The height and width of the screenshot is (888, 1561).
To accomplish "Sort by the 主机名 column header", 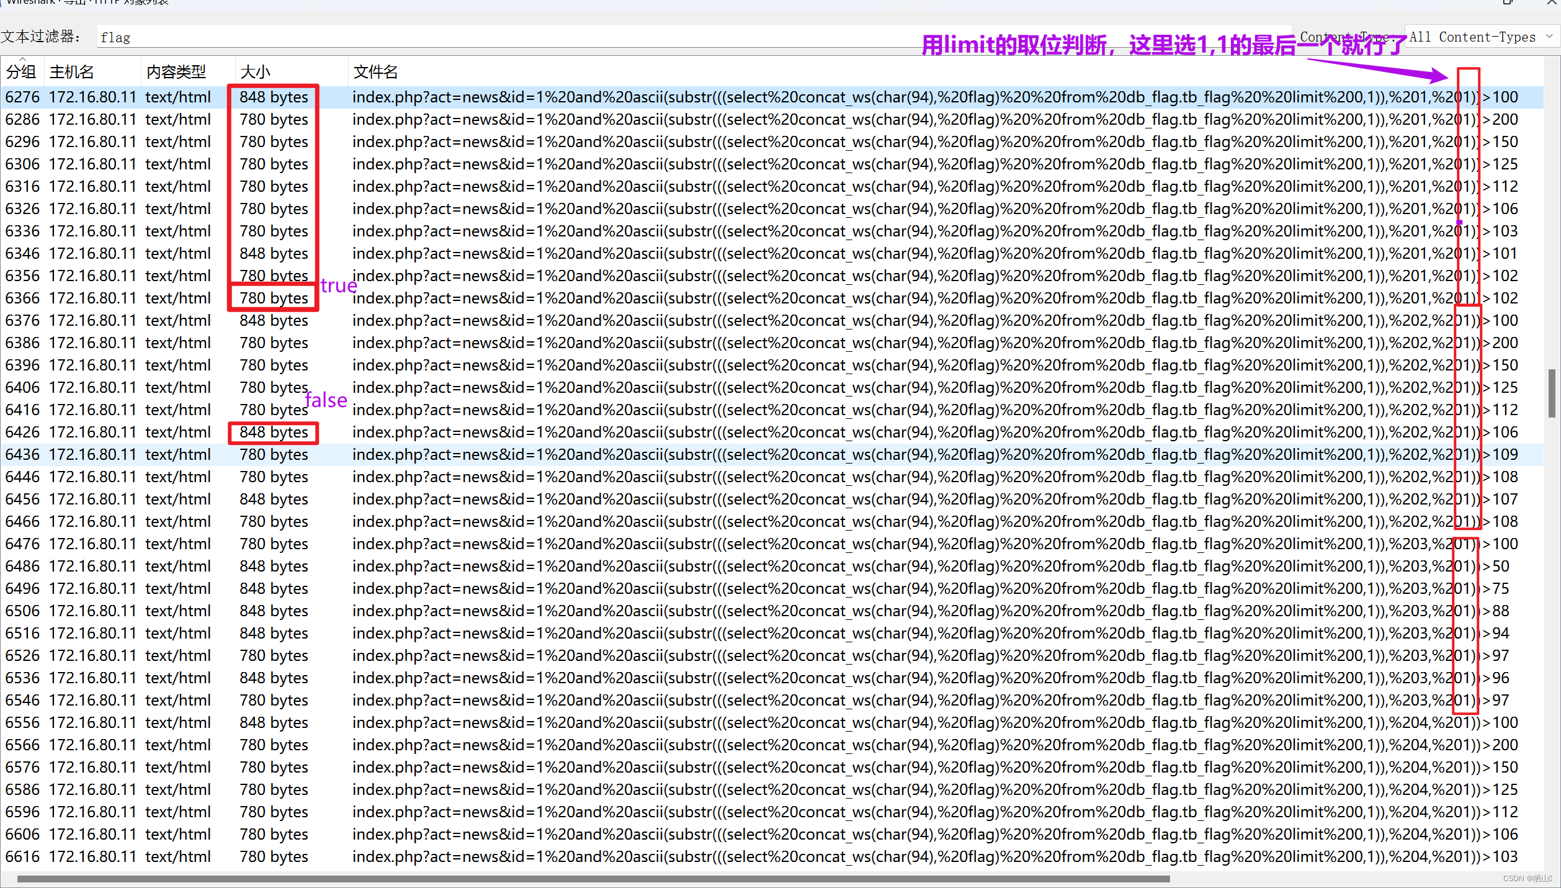I will pos(93,72).
